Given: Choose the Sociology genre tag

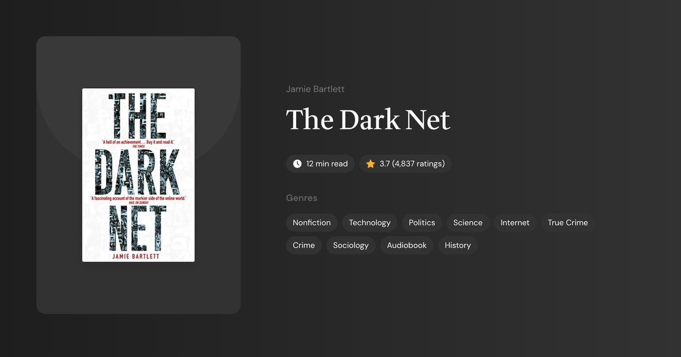Looking at the screenshot, I should 351,245.
